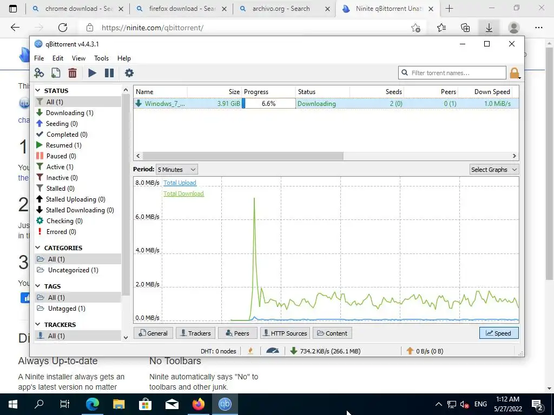554x415 pixels.
Task: Switch to the archivo.org - Search tab
Action: pos(281,9)
